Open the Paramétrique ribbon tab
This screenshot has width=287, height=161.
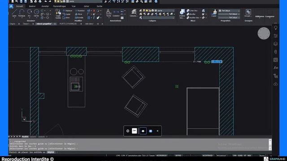pos(60,6)
